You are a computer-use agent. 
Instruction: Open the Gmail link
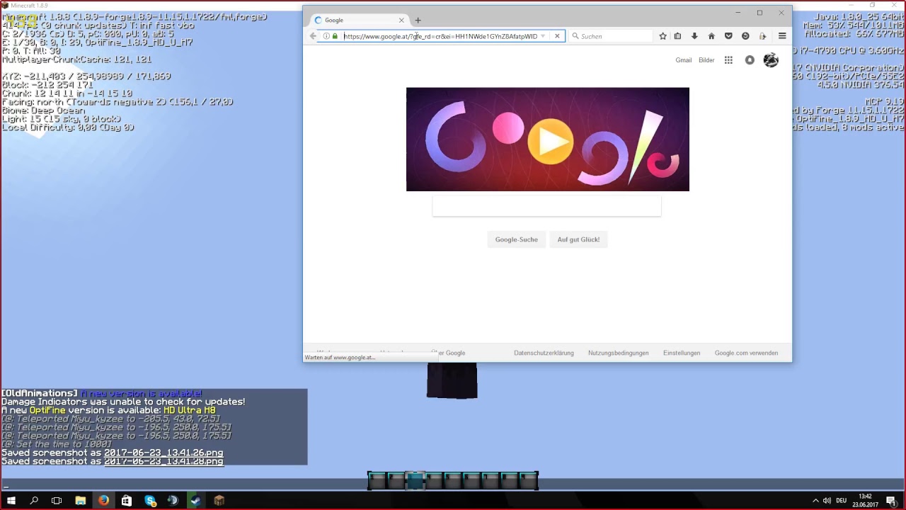[x=684, y=60]
